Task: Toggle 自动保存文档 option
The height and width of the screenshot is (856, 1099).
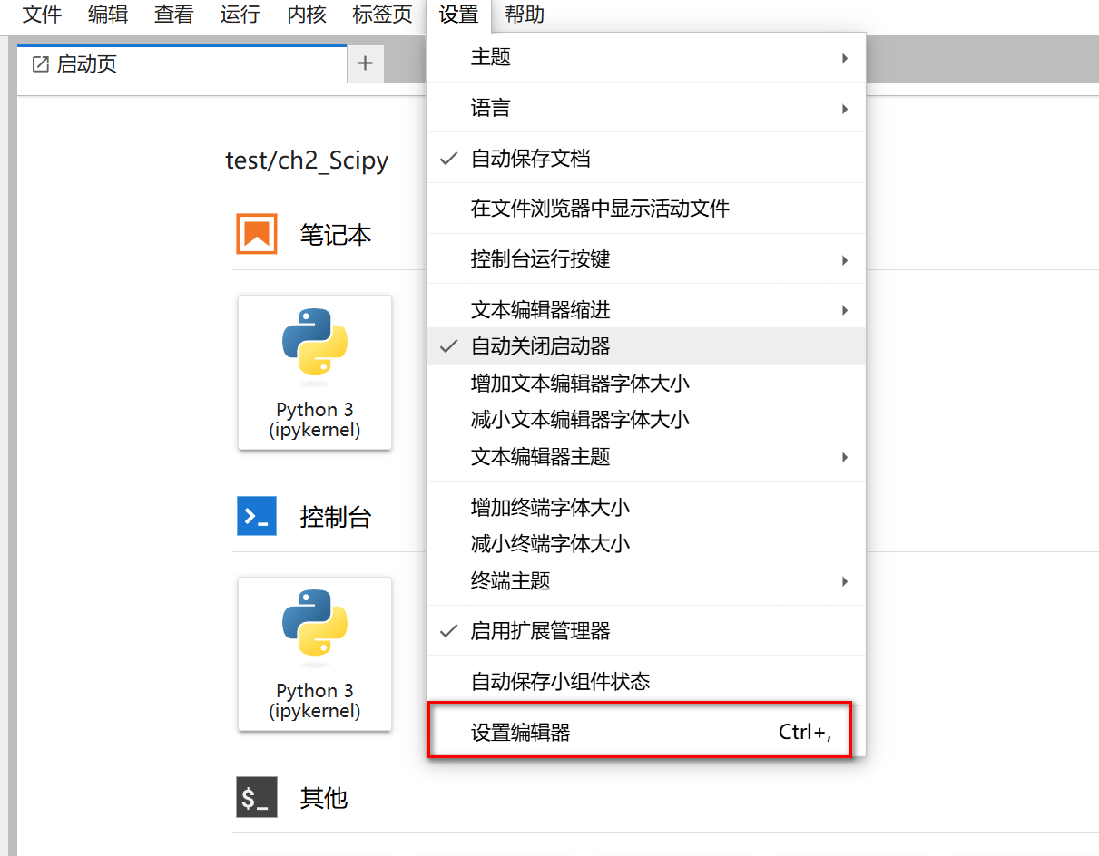Action: tap(530, 159)
